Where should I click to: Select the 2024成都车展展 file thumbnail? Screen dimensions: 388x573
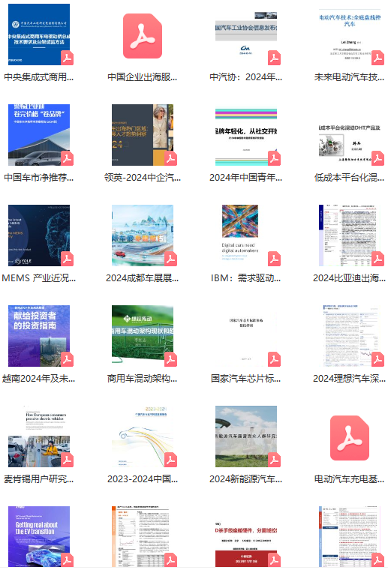(143, 235)
